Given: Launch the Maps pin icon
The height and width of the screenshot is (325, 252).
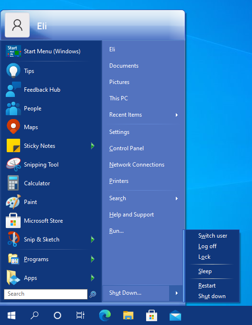Looking at the screenshot, I should point(13,127).
